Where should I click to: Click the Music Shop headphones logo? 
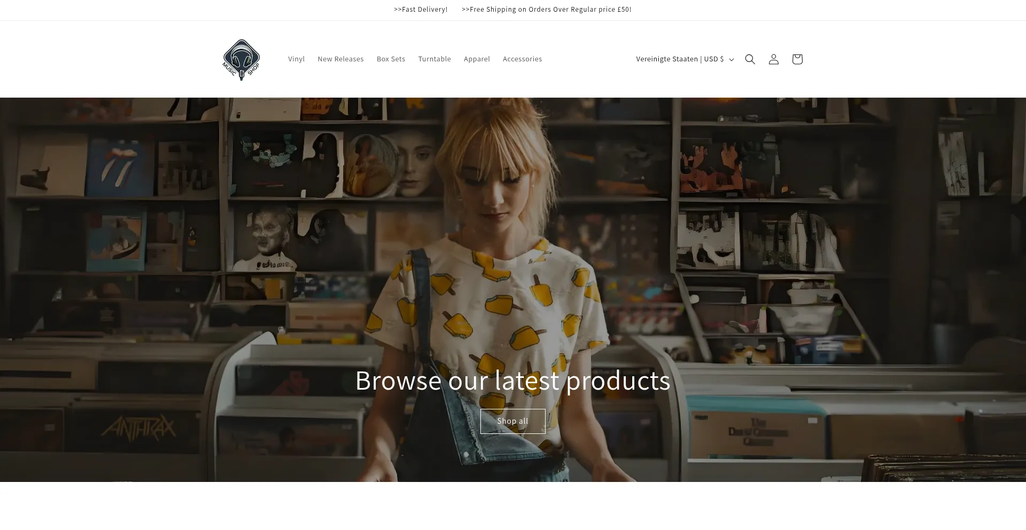241,59
